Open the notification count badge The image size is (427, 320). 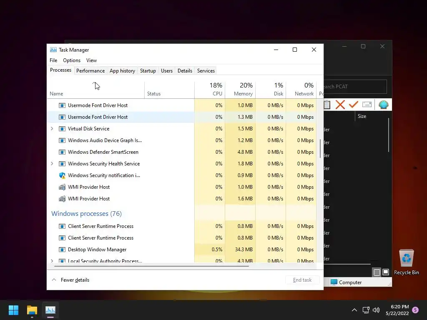pos(415,310)
